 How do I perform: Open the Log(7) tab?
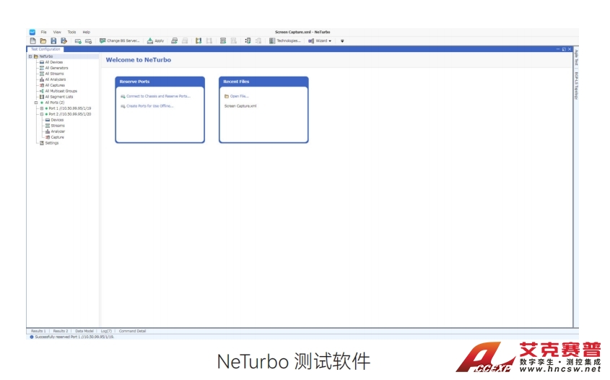coord(106,331)
